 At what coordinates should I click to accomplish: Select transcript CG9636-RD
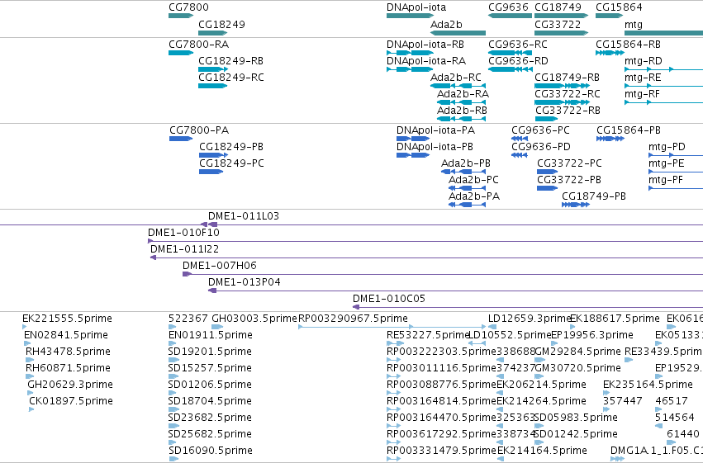pyautogui.click(x=510, y=69)
